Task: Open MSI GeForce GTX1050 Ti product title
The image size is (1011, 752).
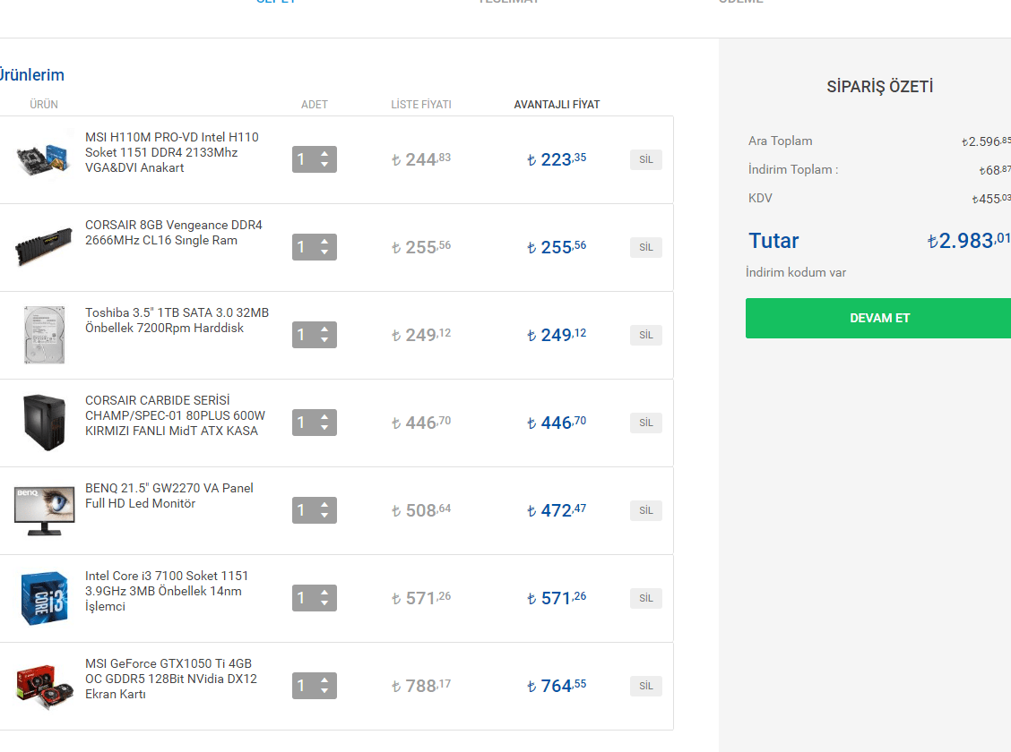Action: (x=171, y=679)
